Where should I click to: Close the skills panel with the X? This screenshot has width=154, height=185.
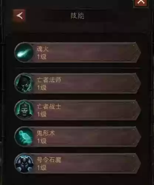(141, 3)
